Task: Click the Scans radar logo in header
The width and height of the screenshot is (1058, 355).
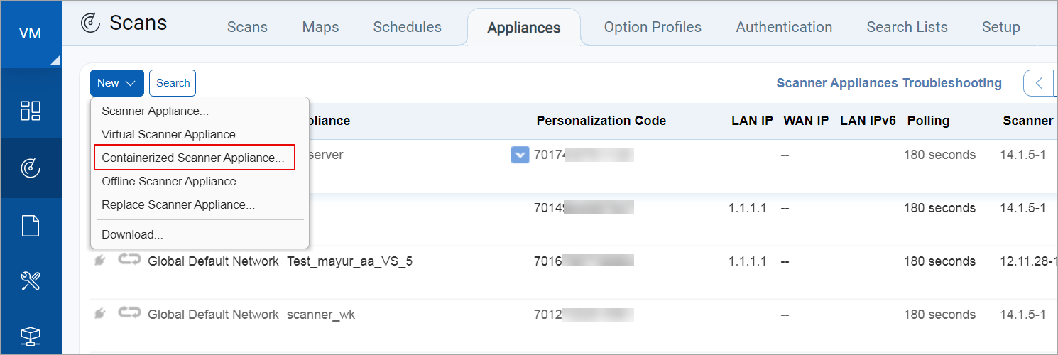Action: (x=90, y=24)
